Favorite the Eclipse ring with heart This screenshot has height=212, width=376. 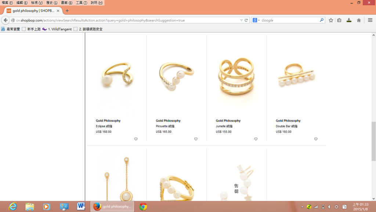[136, 139]
